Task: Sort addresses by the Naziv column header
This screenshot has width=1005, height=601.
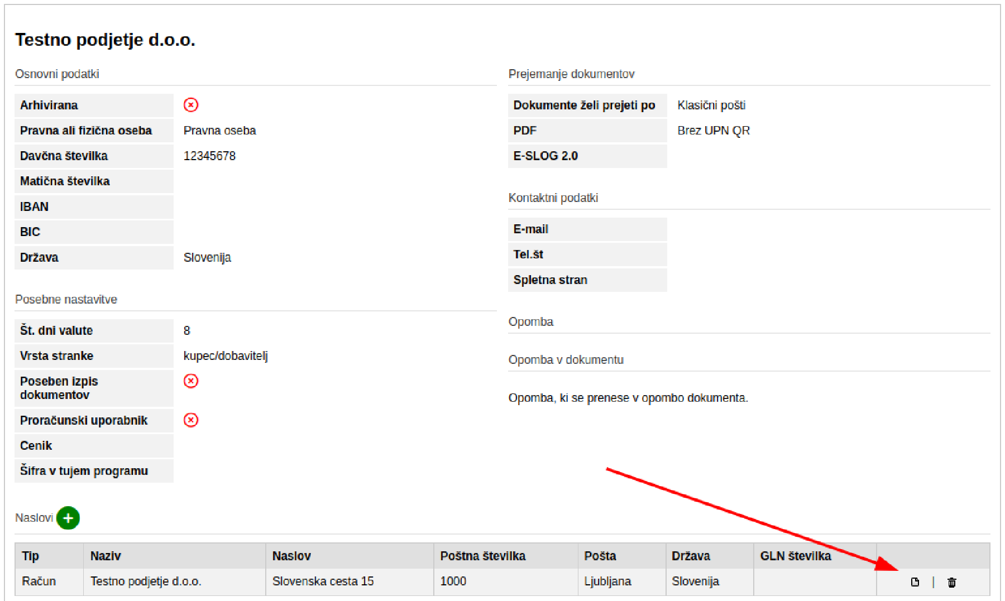Action: coord(106,556)
